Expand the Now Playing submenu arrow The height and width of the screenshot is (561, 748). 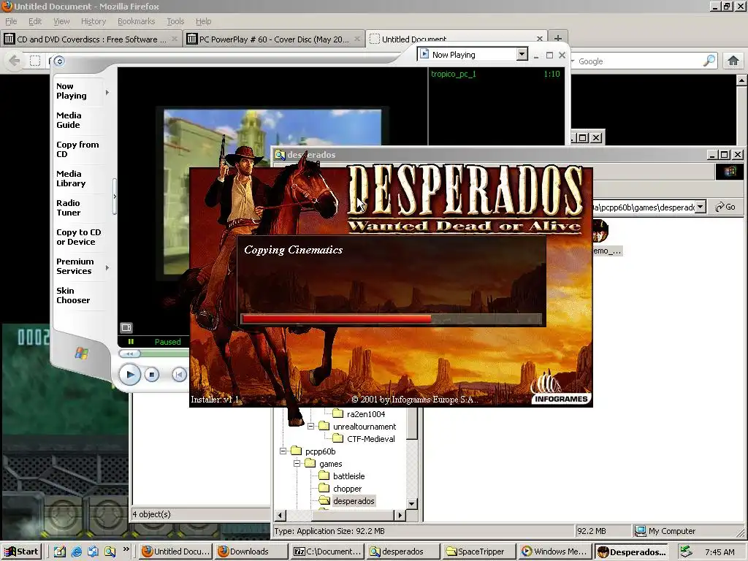[107, 93]
